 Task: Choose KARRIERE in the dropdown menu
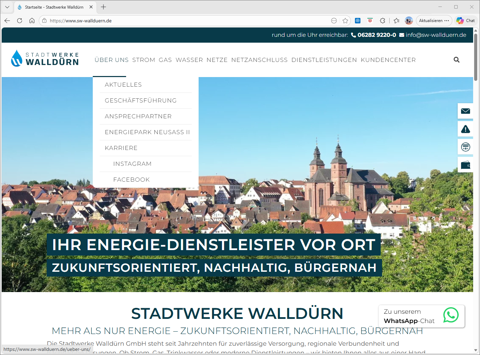(121, 148)
